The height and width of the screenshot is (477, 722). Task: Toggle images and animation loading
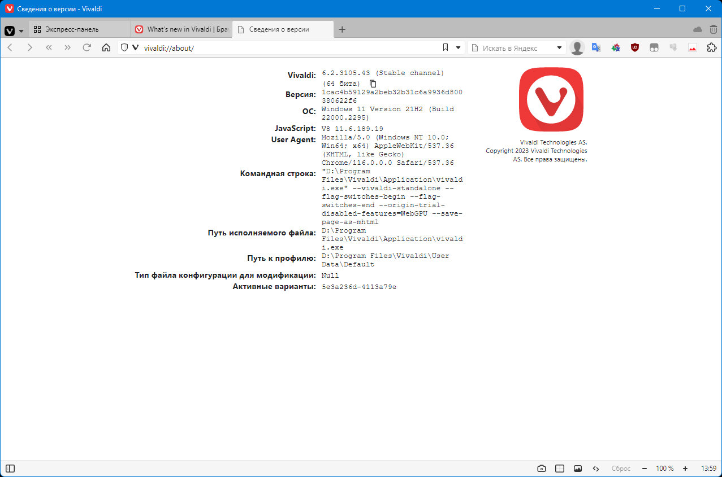578,469
